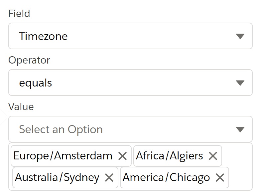The image size is (257, 195).
Task: Open the Field combo box showing Timezone
Action: (130, 36)
